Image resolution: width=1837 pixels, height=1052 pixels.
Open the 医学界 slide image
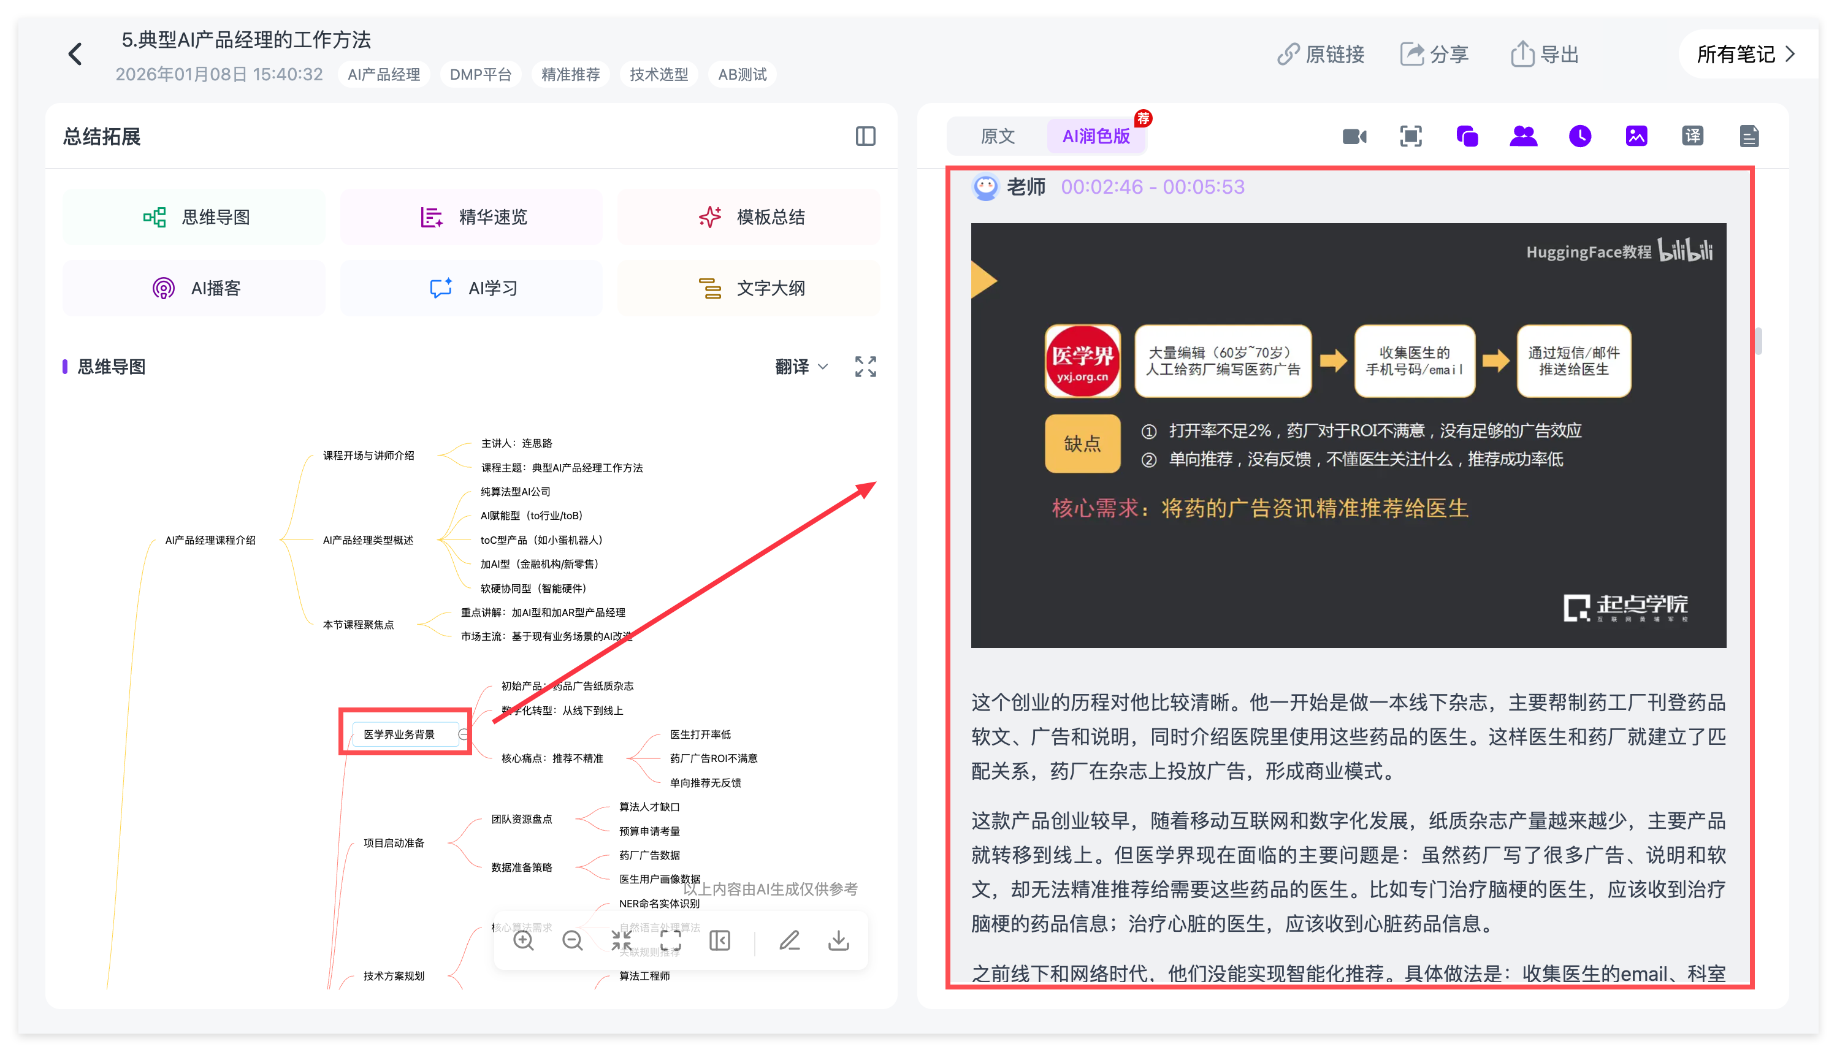coord(1348,435)
